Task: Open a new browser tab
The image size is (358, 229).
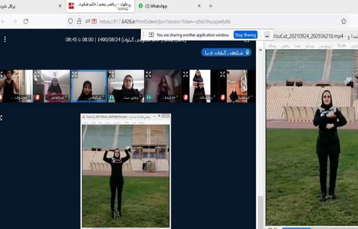Action: click(x=211, y=6)
